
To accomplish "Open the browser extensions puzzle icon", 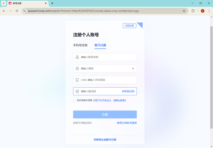I will click(x=193, y=11).
